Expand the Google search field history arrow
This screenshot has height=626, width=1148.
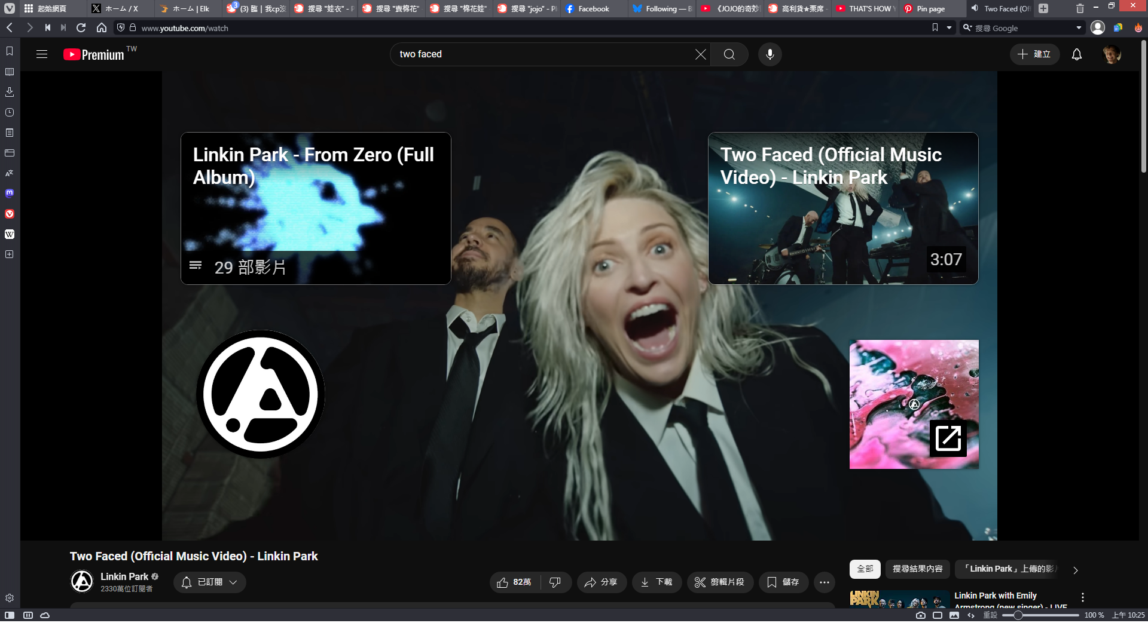pyautogui.click(x=1079, y=27)
